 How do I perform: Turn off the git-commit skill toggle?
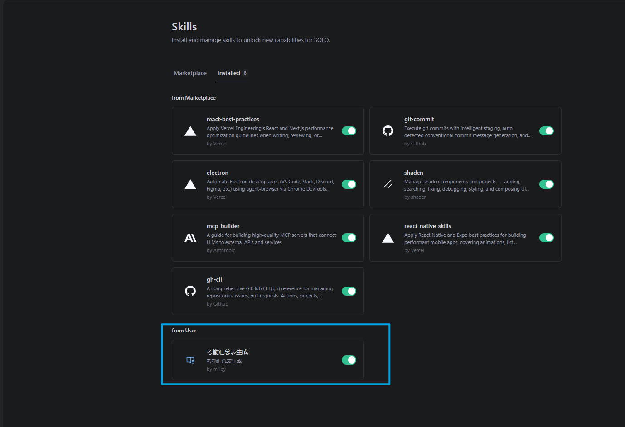click(547, 131)
